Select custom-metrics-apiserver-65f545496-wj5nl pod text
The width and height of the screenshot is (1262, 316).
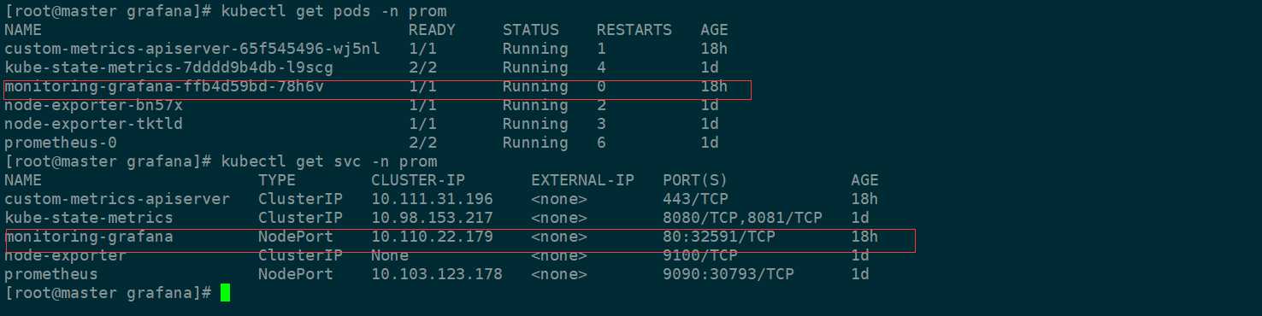[192, 49]
